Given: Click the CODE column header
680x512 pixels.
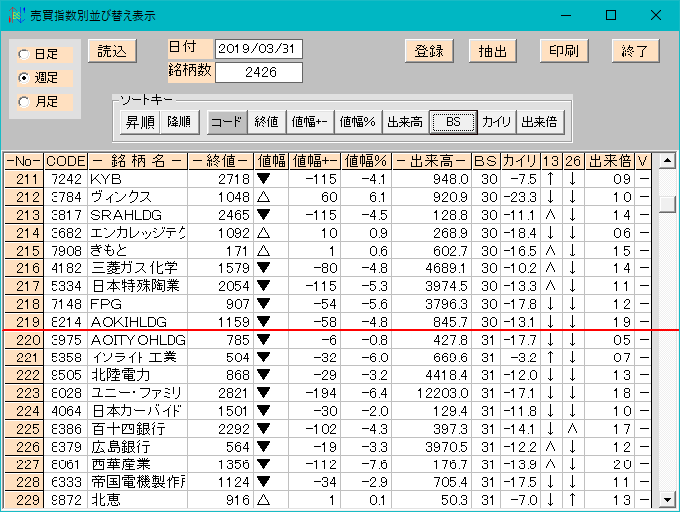Looking at the screenshot, I should pos(65,161).
